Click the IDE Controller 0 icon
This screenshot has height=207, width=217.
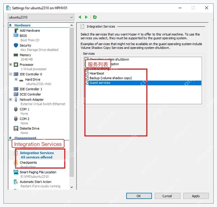point(16,74)
